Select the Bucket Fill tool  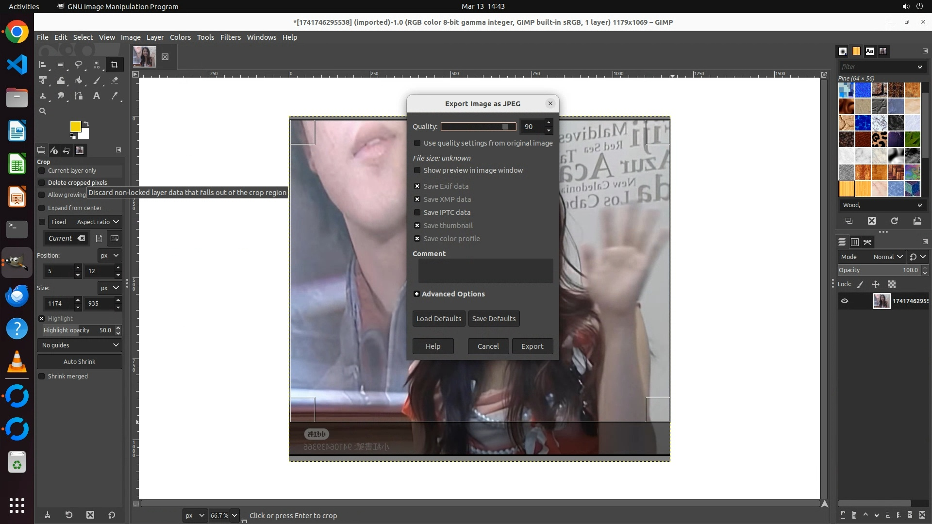(x=79, y=81)
